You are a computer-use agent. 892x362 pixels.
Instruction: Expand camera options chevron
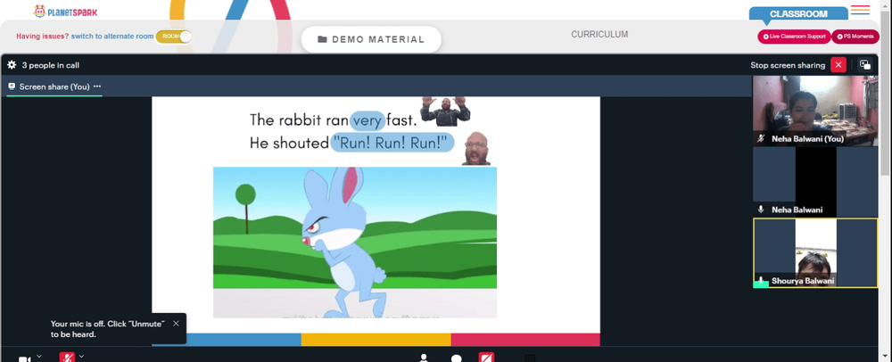pos(38,357)
